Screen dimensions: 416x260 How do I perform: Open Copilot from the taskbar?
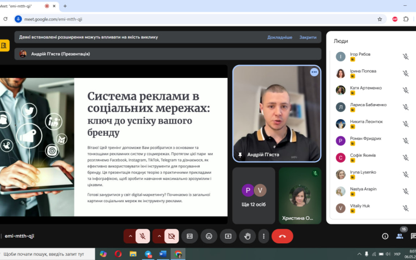[103, 254]
